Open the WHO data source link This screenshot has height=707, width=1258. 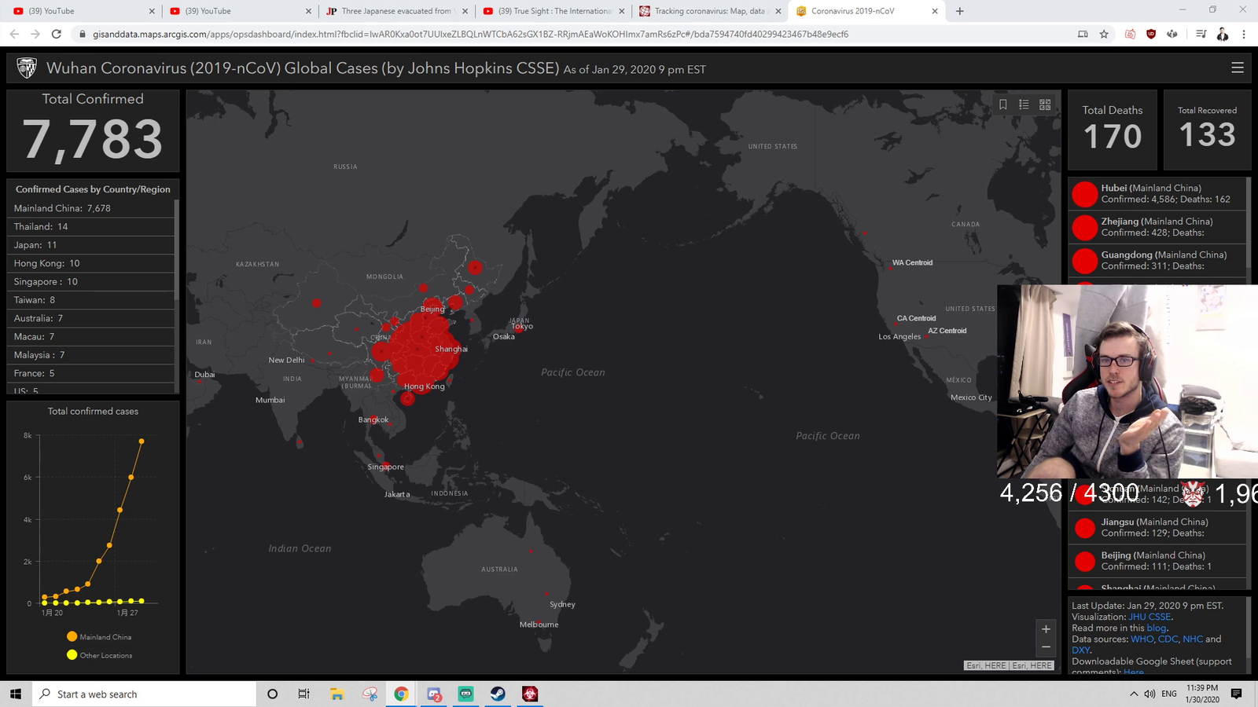[x=1142, y=639]
